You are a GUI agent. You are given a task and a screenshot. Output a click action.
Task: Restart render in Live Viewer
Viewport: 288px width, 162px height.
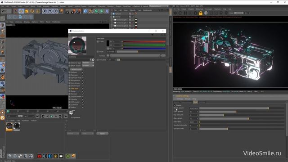(180, 13)
